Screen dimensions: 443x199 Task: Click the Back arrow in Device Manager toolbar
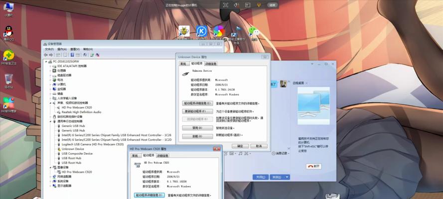(46, 55)
